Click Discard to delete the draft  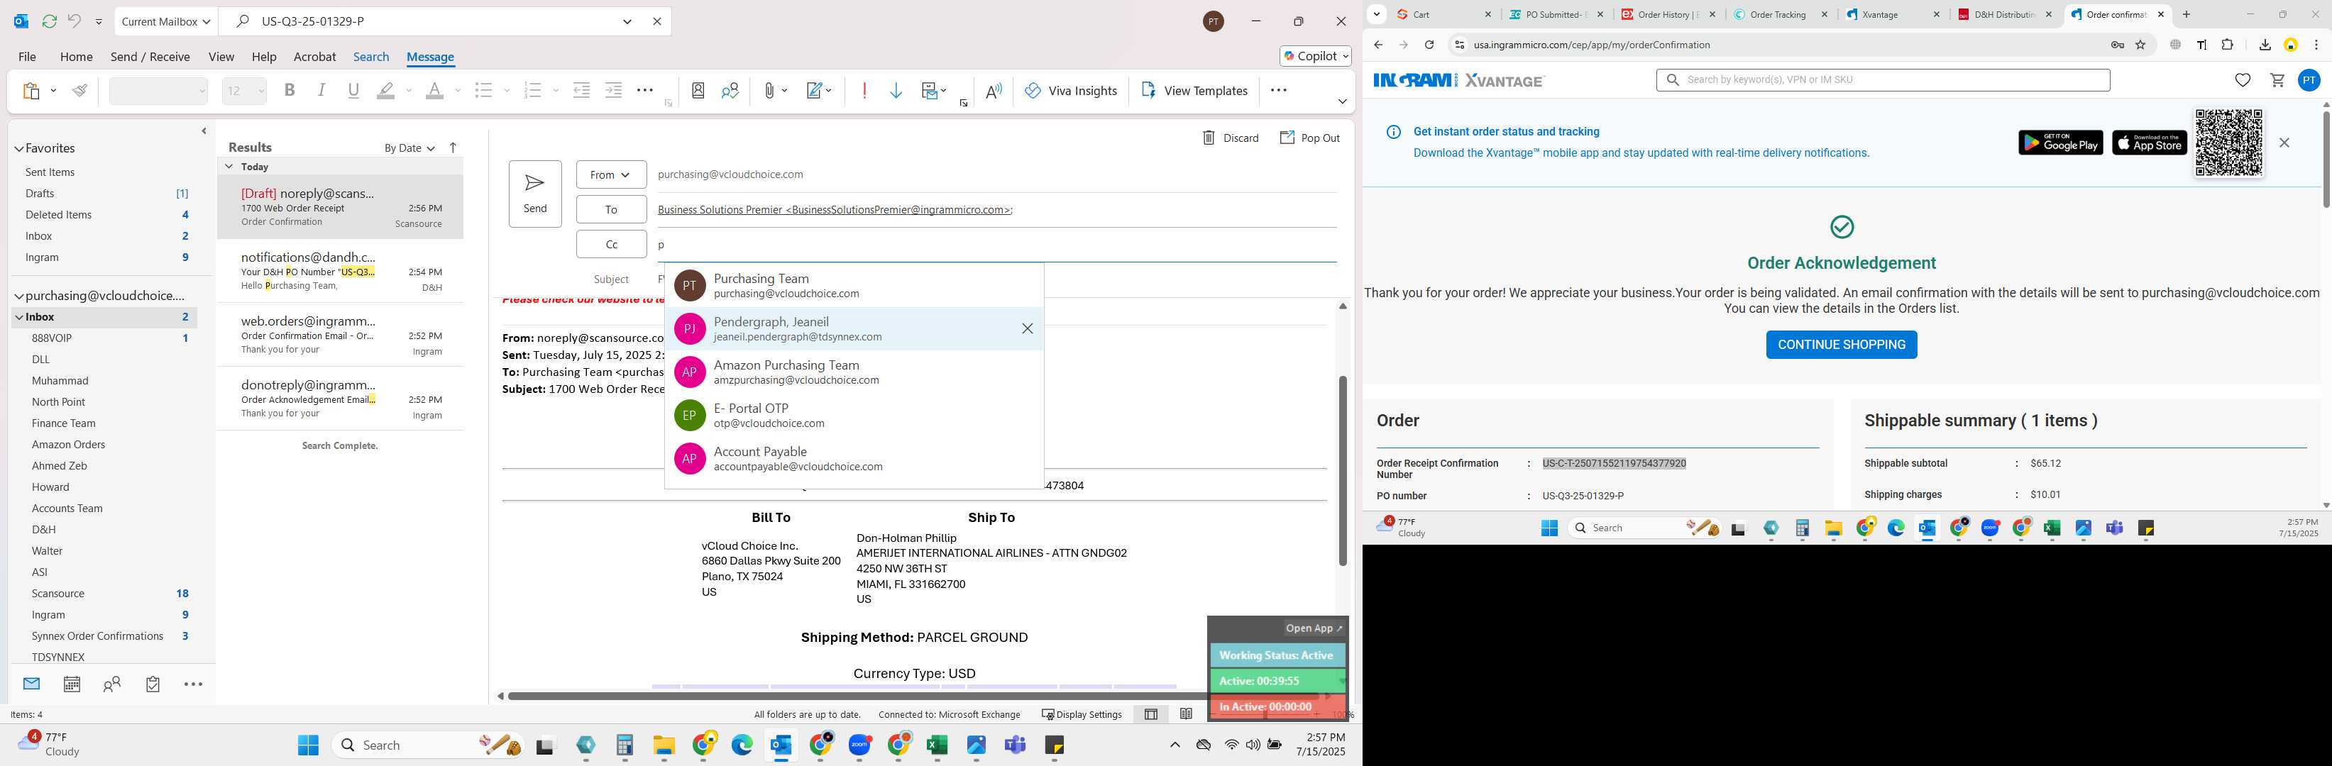click(1231, 138)
